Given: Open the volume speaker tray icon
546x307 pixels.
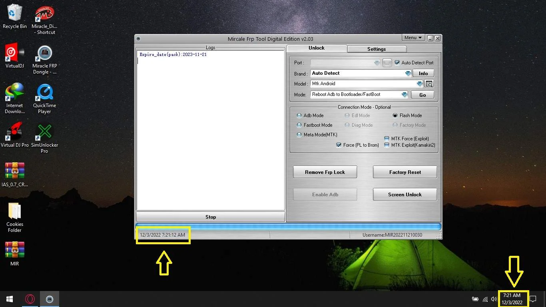Looking at the screenshot, I should (x=494, y=299).
